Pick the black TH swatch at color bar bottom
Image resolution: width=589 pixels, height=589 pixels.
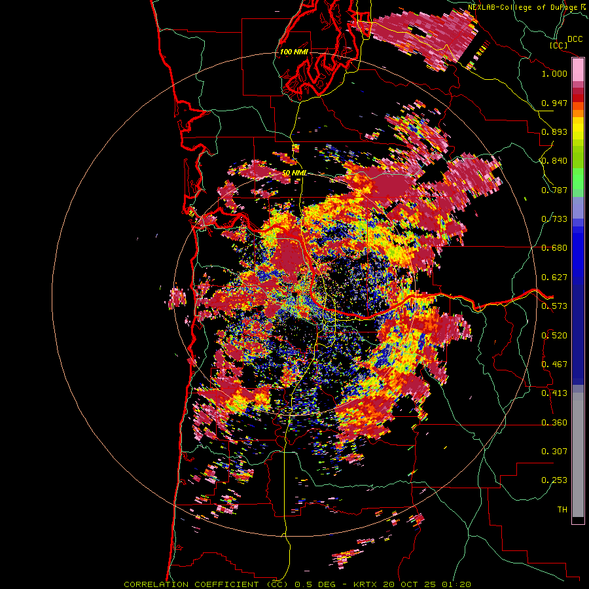point(578,520)
